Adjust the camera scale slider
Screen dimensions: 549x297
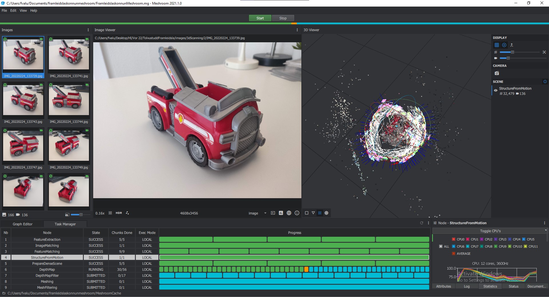pyautogui.click(x=523, y=58)
